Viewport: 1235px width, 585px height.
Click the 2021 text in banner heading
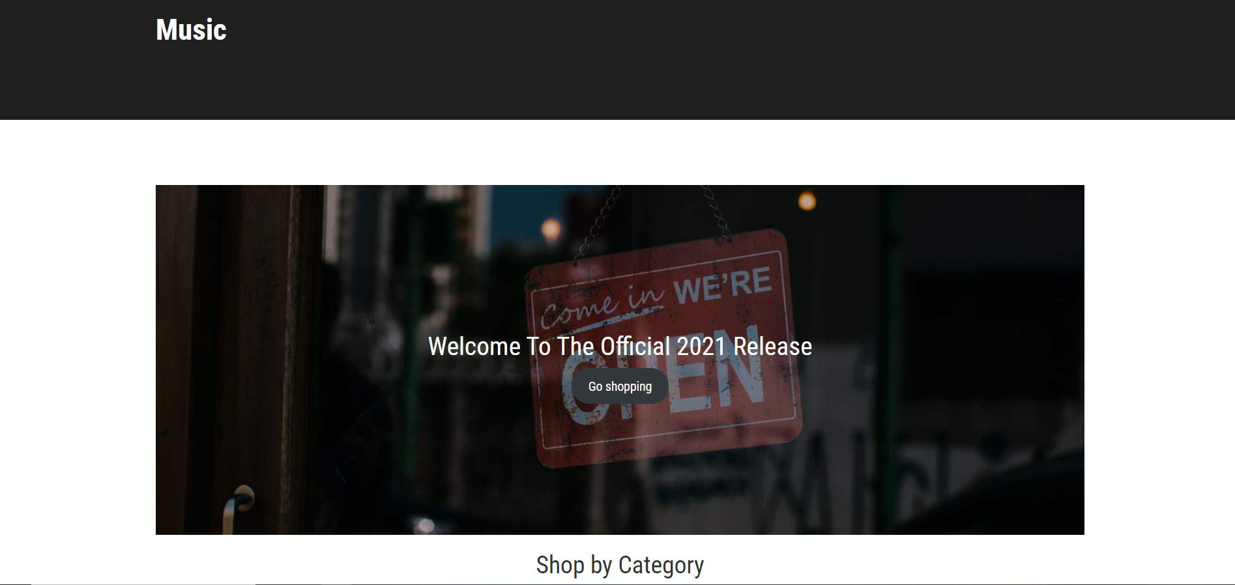click(701, 347)
